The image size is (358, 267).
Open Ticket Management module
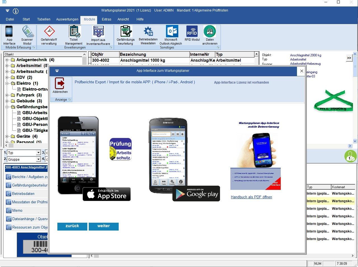tap(74, 35)
